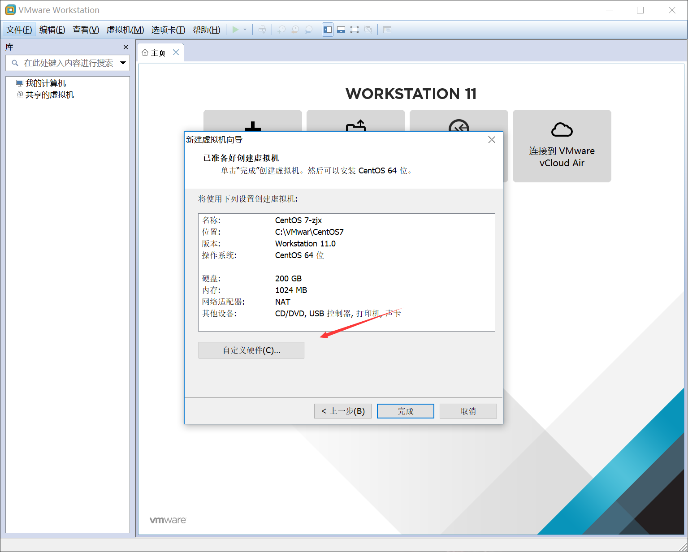
Task: Click the vmware logo at bottom left
Action: 168,520
